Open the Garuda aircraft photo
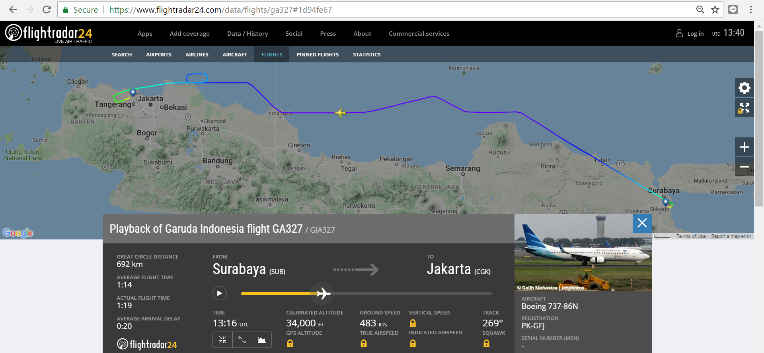The image size is (764, 353). click(583, 253)
